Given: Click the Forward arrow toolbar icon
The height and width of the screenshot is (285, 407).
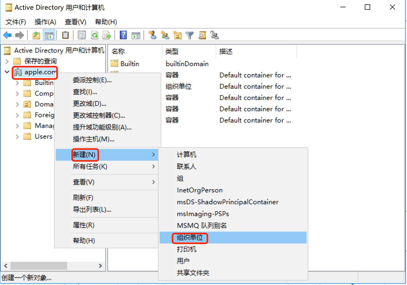Looking at the screenshot, I should (x=20, y=35).
